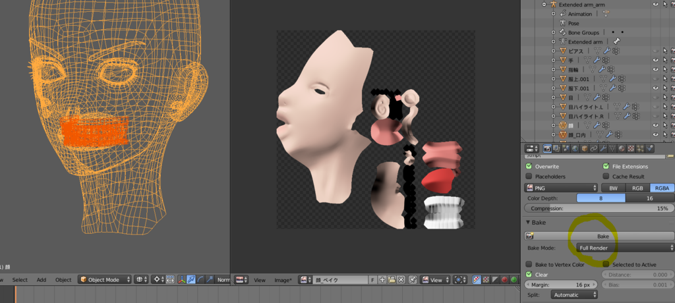This screenshot has width=675, height=303.
Task: Toggle the Overwrite checkbox
Action: coord(529,166)
